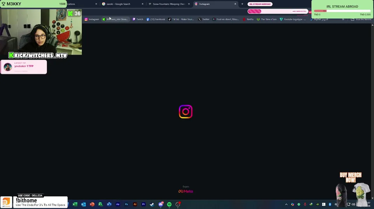Screen dimensions: 374x209
Task: Open Spotify from the taskbar
Action: 169,204
